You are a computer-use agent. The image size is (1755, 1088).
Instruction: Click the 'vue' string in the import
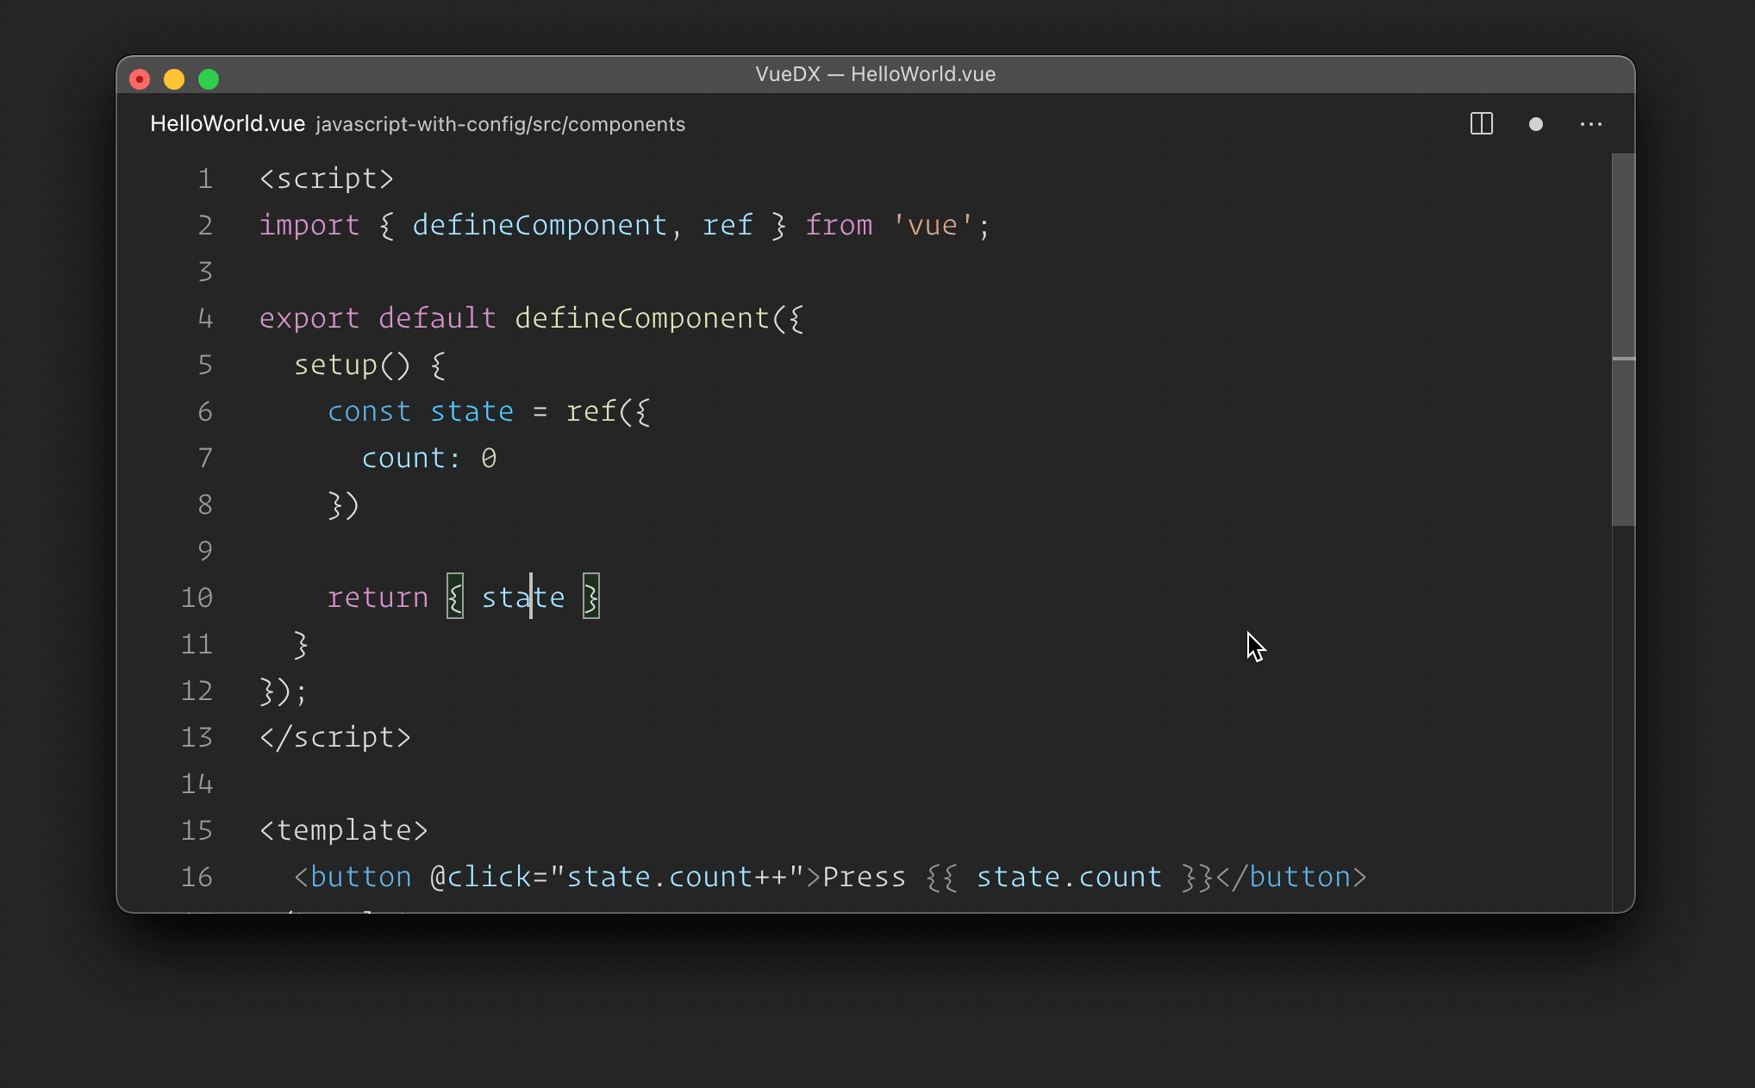click(933, 225)
